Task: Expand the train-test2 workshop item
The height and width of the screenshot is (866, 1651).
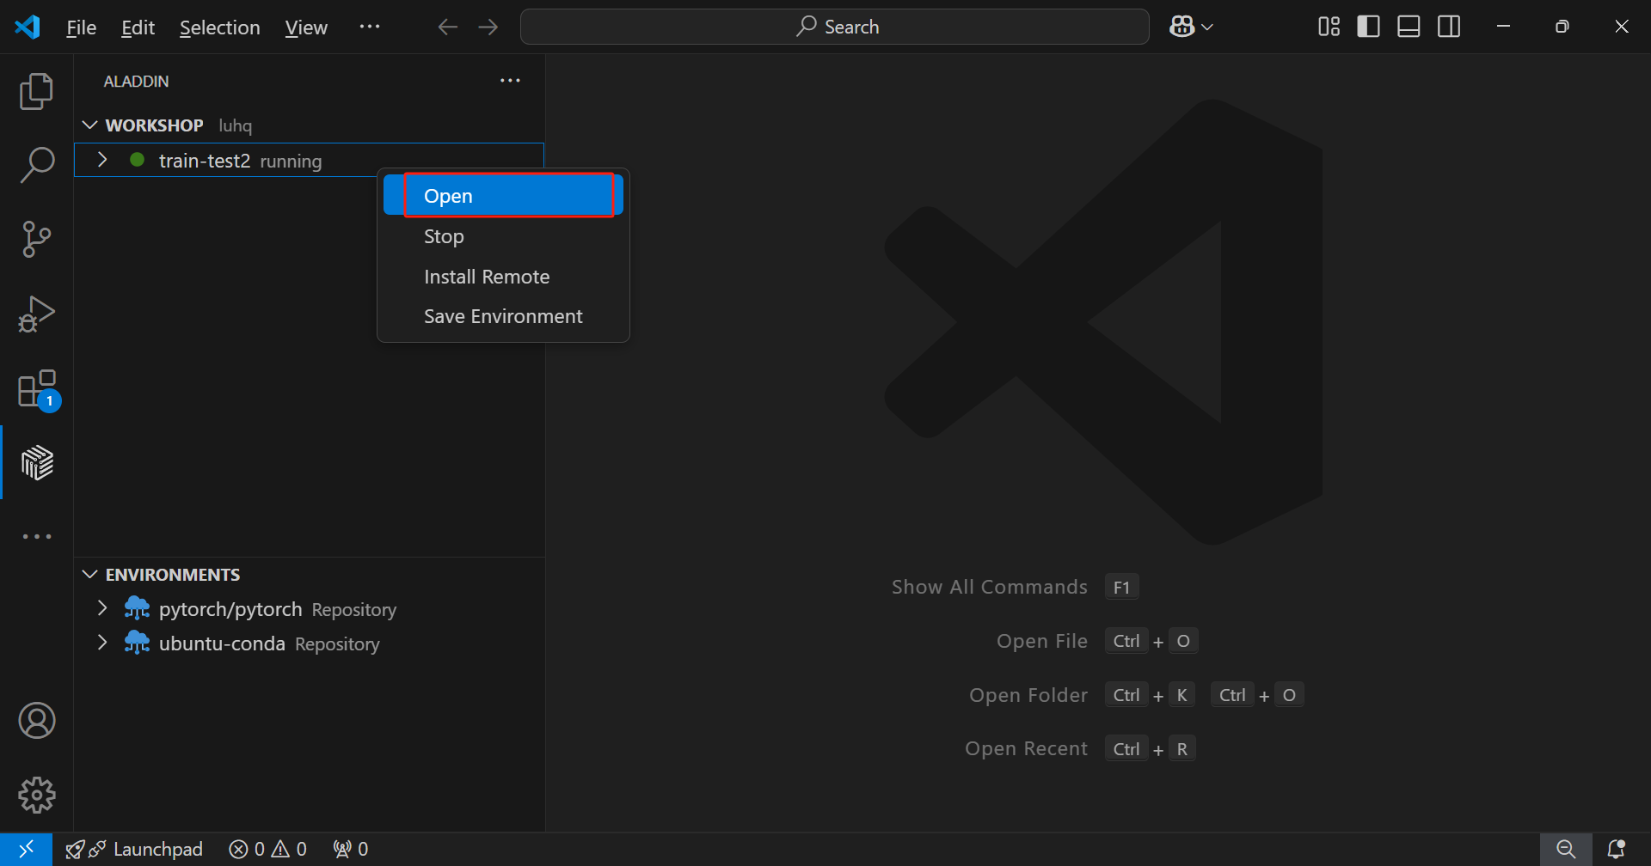Action: click(102, 160)
